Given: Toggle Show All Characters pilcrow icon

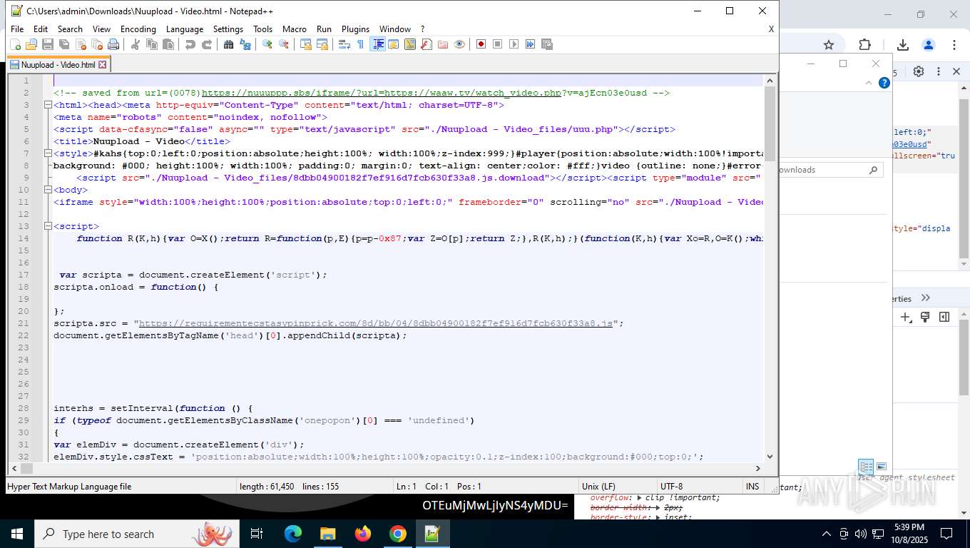Looking at the screenshot, I should click(361, 44).
